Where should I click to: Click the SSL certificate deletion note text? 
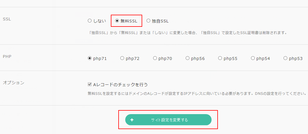point(188,33)
